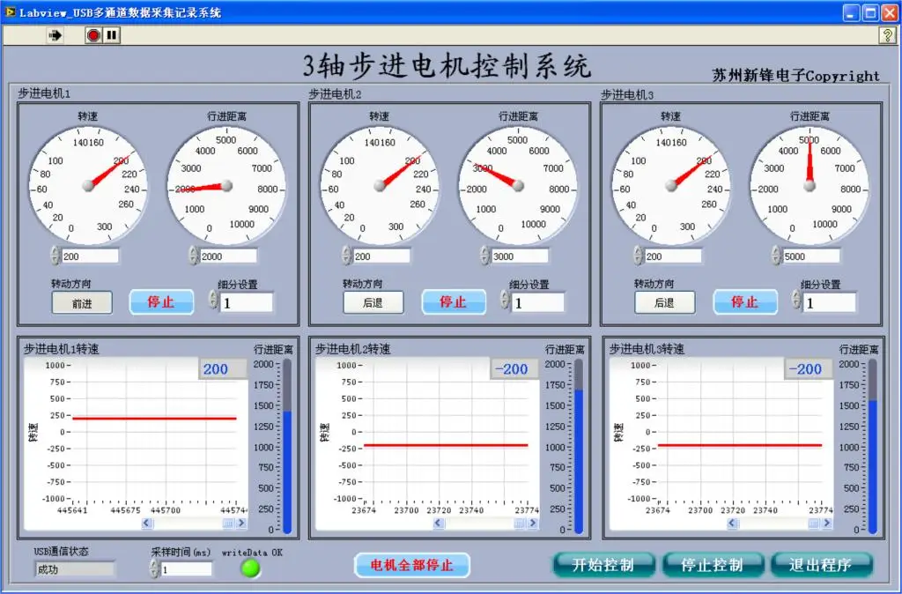
Task: Toggle motor 3 direction button 后退
Action: [x=664, y=303]
